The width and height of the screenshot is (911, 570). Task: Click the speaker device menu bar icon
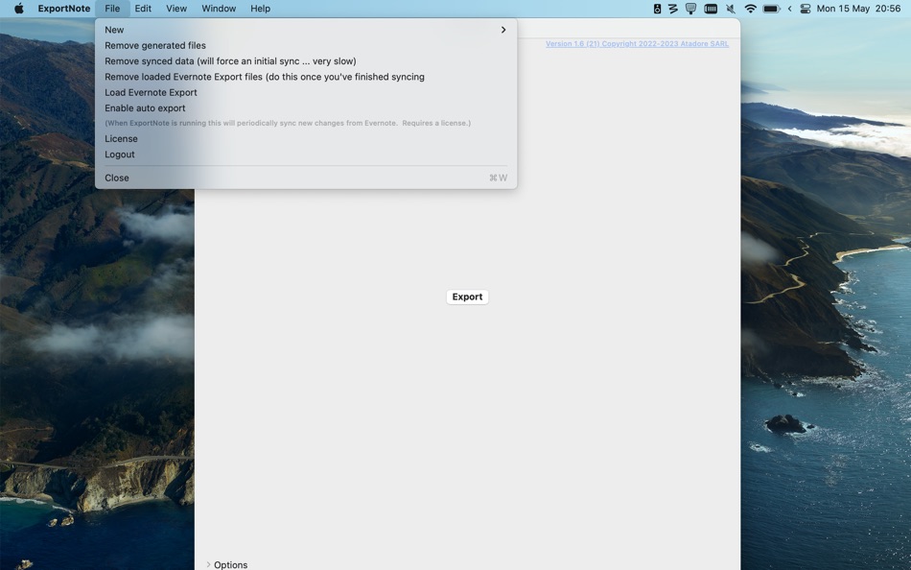(657, 9)
